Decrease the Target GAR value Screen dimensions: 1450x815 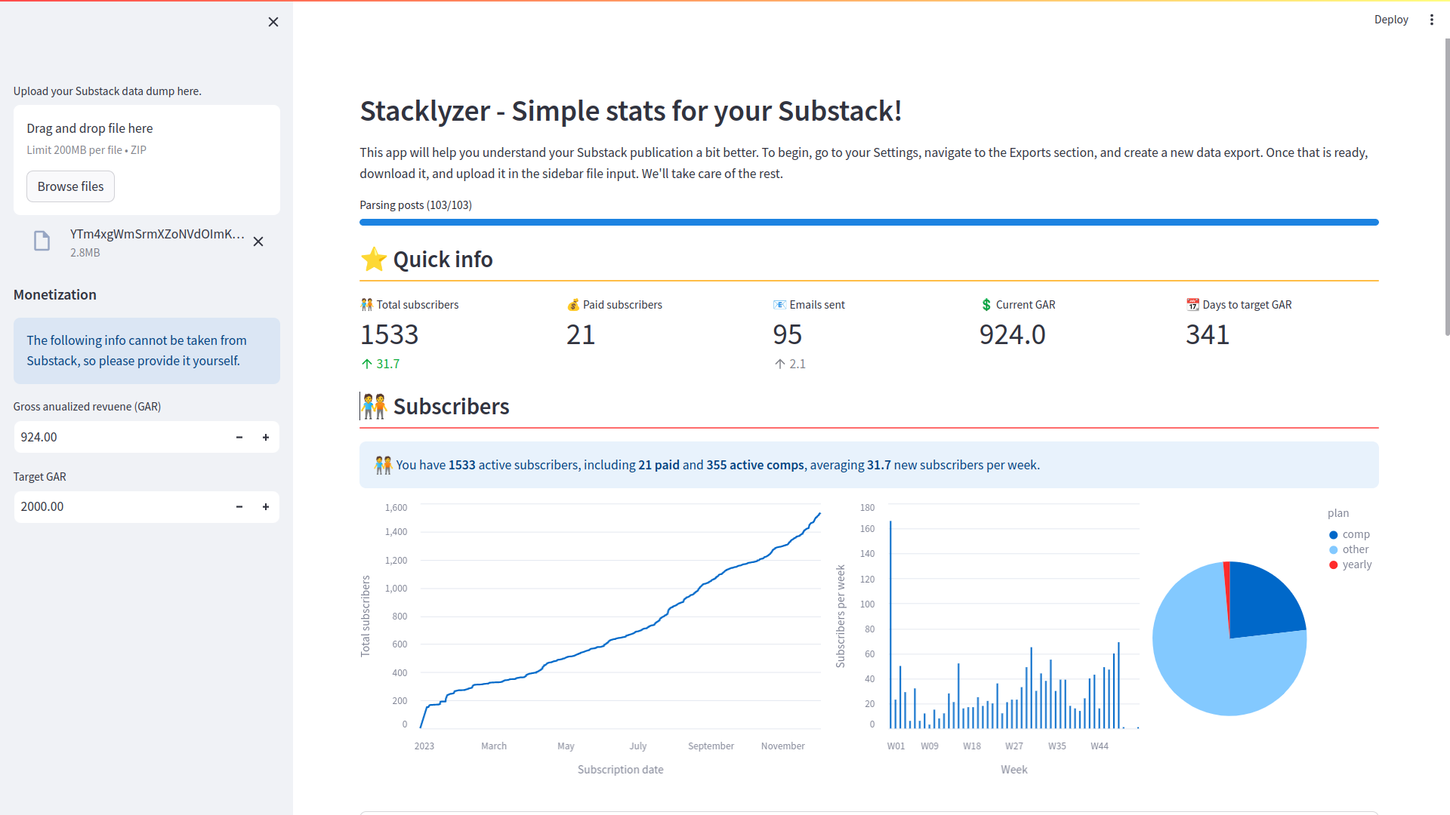(x=239, y=507)
